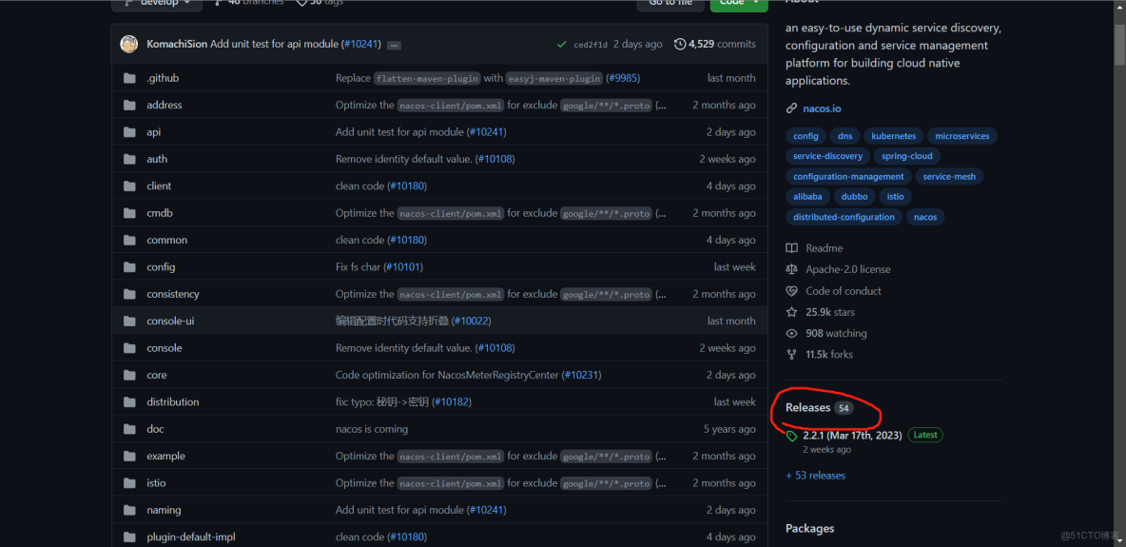Click the folder icon beside address

129,105
